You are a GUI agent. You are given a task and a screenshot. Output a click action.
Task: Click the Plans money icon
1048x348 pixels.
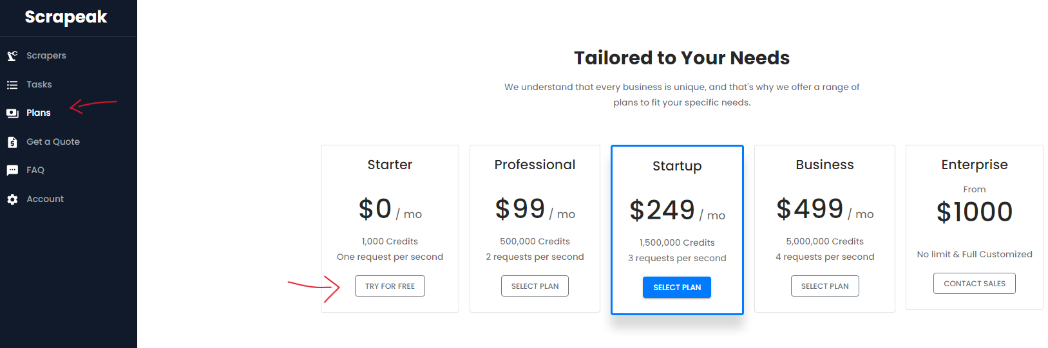[12, 113]
